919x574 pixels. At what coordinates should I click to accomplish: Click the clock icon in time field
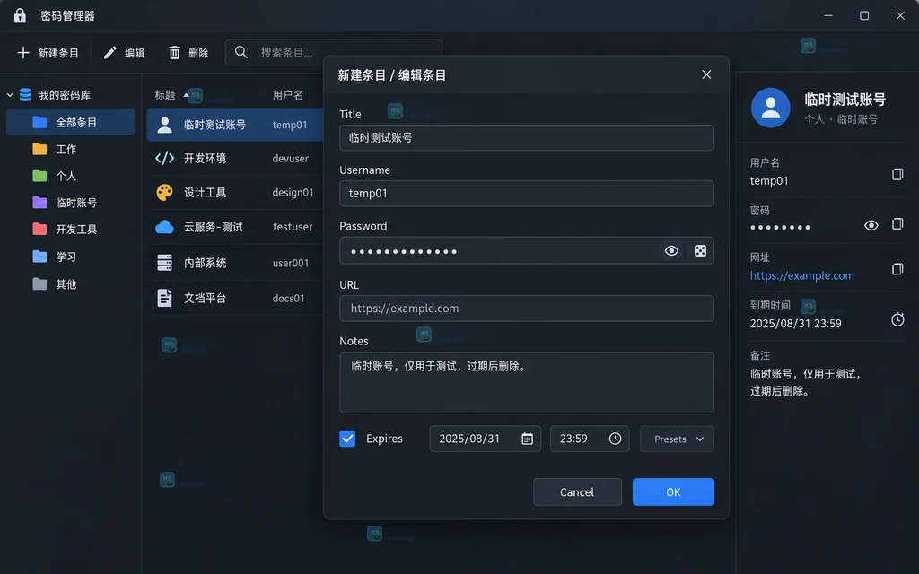[615, 439]
